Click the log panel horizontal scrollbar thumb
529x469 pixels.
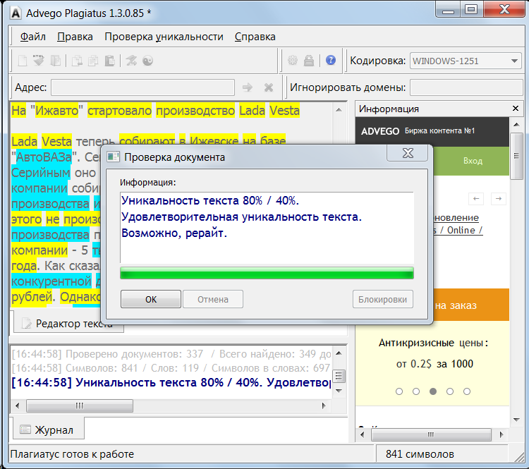pos(80,406)
